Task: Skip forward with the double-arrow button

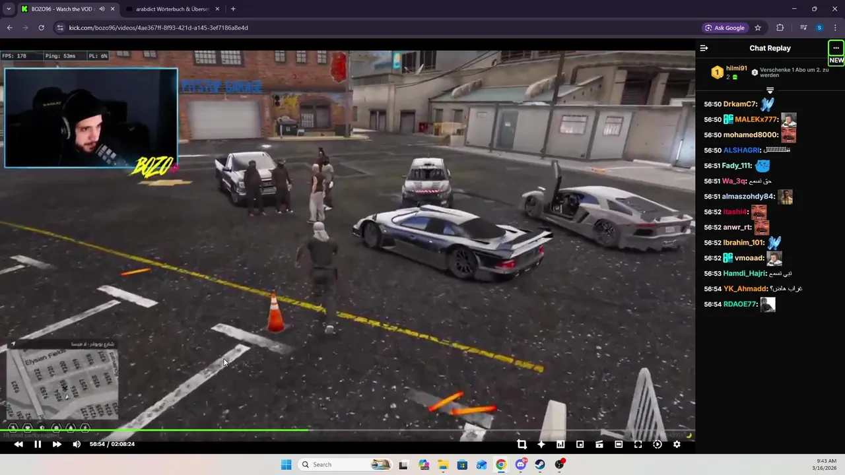Action: [57, 445]
